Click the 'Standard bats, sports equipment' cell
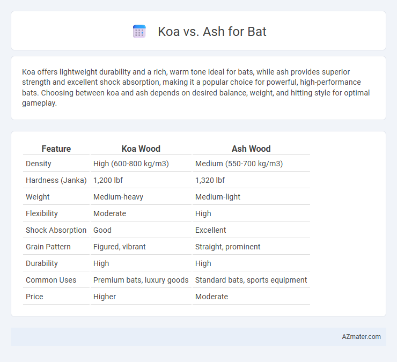Viewport: 397px width, 362px height. [251, 280]
